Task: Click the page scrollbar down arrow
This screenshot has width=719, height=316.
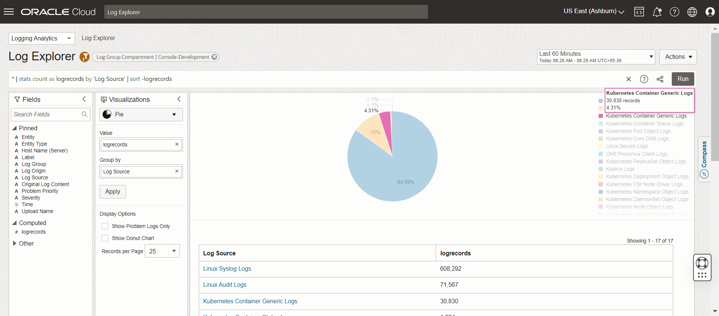Action: (x=715, y=311)
